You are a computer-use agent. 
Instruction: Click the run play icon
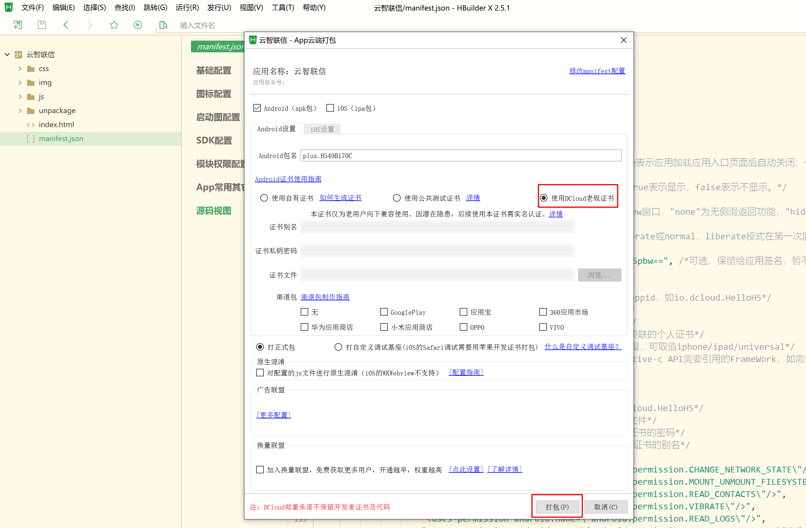(137, 25)
